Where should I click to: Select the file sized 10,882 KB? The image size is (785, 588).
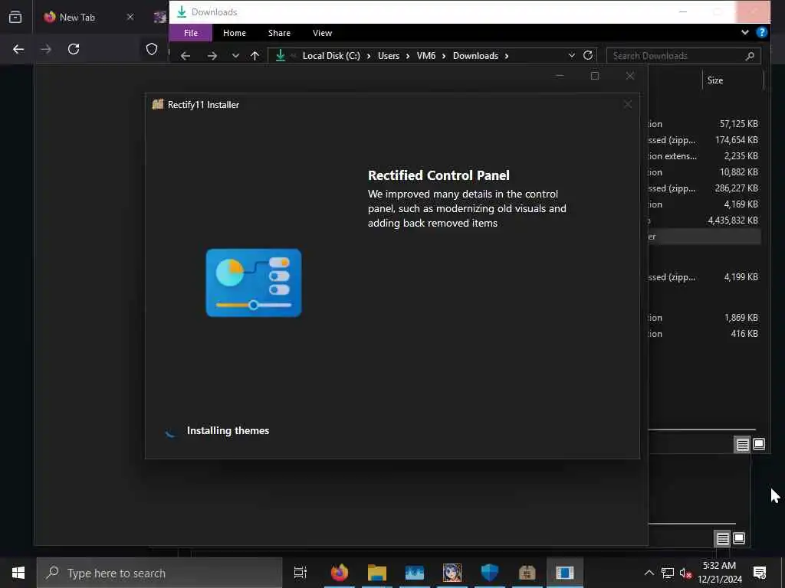[x=705, y=172]
